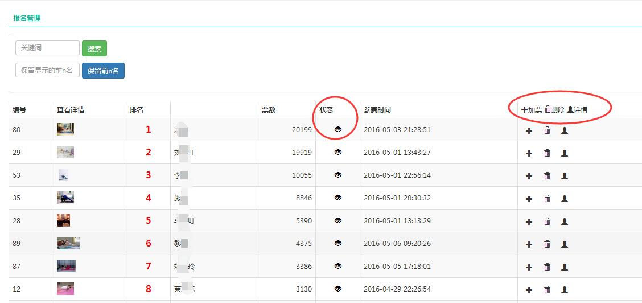Screen dimensions: 642x303
Task: Click plus icon in rank 7 row
Action: 529,267
